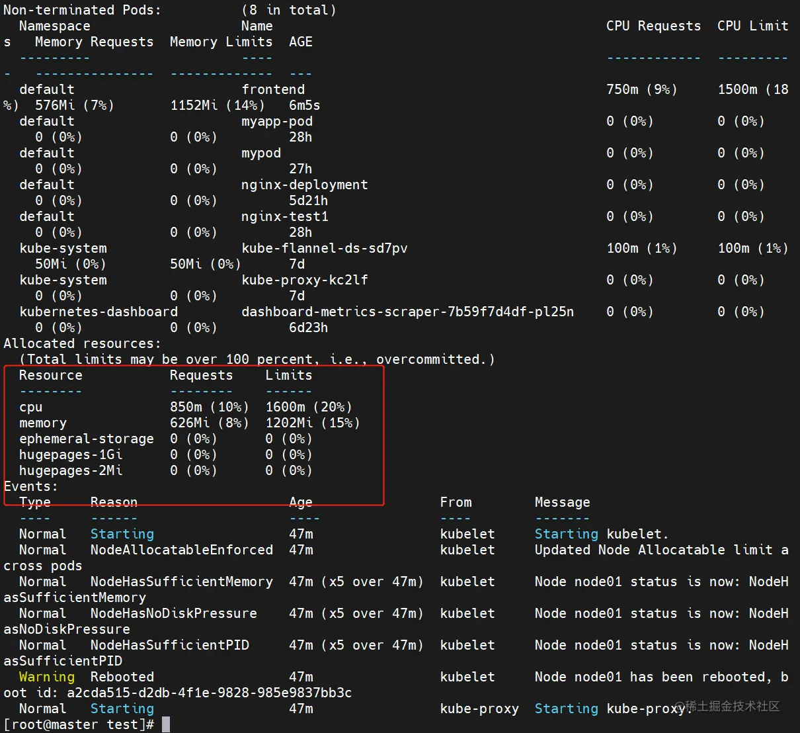Click the 'memory' resource row label

click(43, 423)
